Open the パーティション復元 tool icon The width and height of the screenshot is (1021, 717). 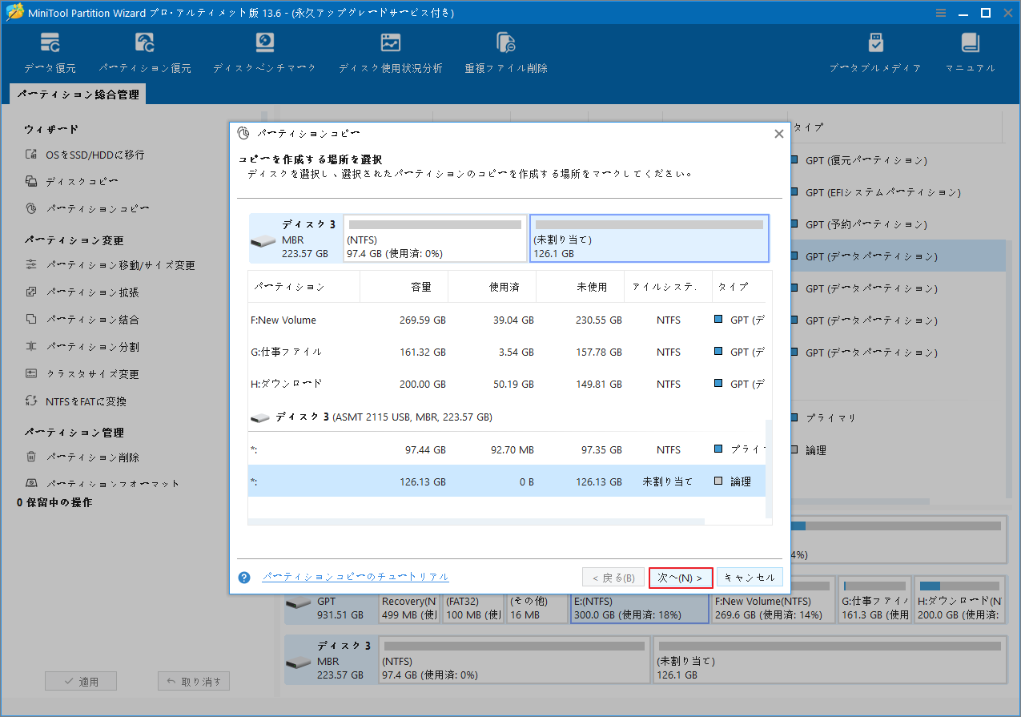click(145, 42)
